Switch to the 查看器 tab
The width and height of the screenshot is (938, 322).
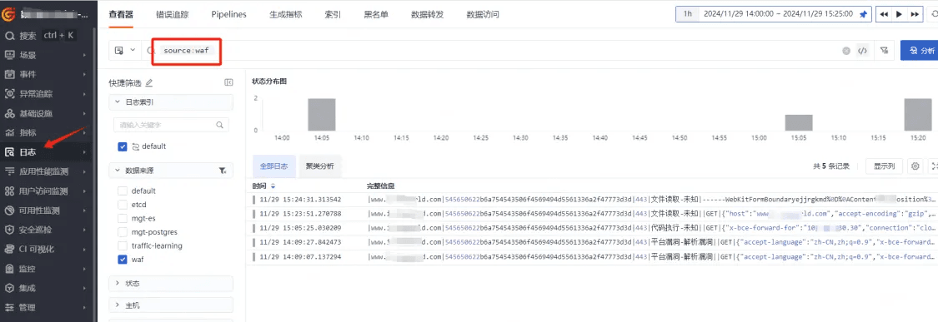(x=121, y=14)
